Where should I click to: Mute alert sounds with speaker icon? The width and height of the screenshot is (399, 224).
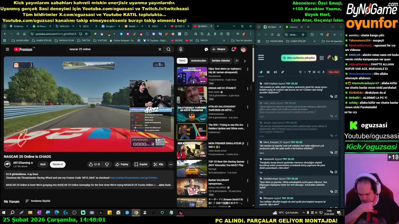(319, 72)
